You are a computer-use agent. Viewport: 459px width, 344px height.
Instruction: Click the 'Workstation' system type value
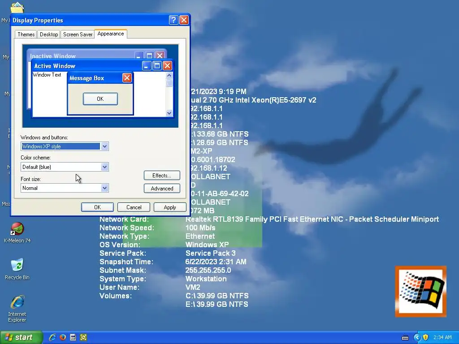[x=206, y=279]
